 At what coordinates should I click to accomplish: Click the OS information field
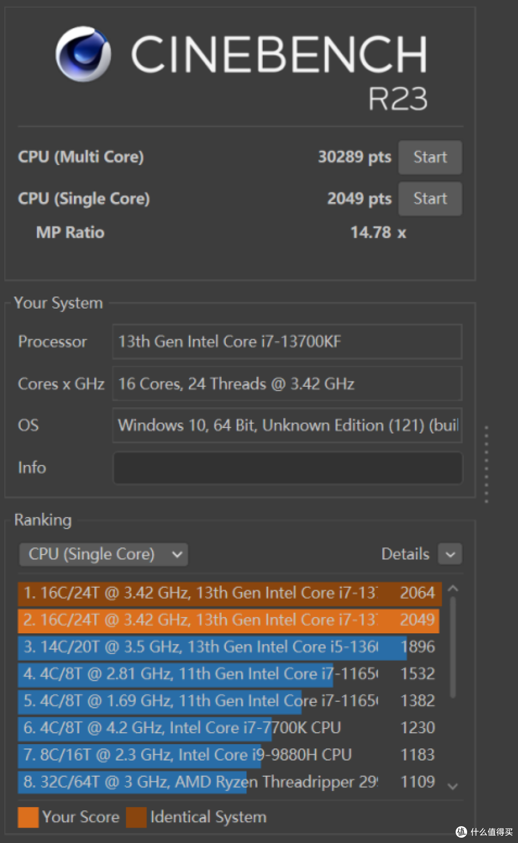[x=287, y=426]
